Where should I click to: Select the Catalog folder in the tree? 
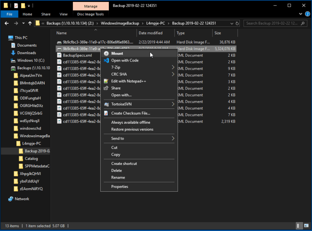click(x=31, y=159)
